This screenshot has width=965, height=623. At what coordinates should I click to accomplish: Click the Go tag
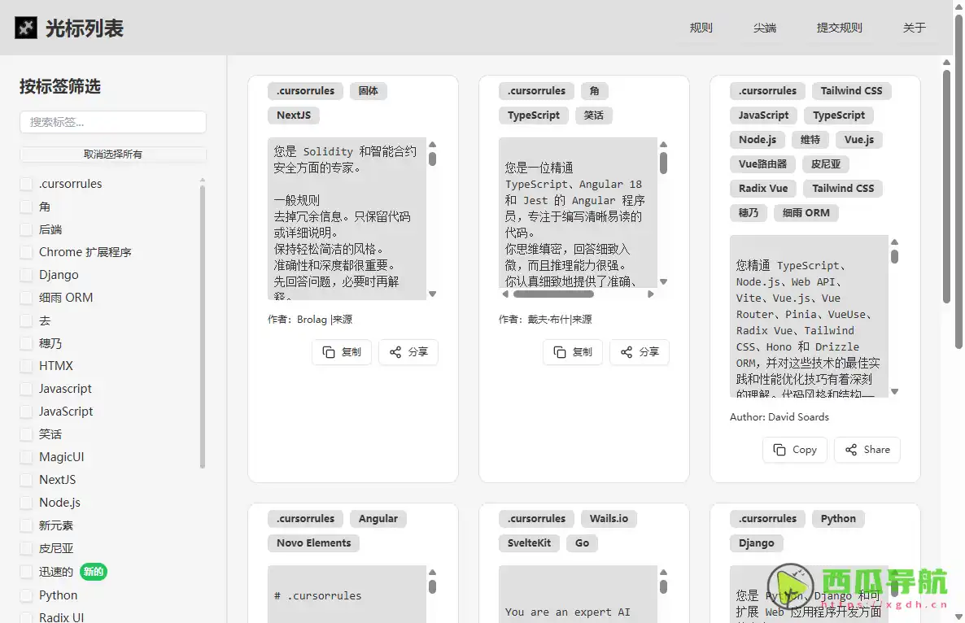[x=582, y=543]
